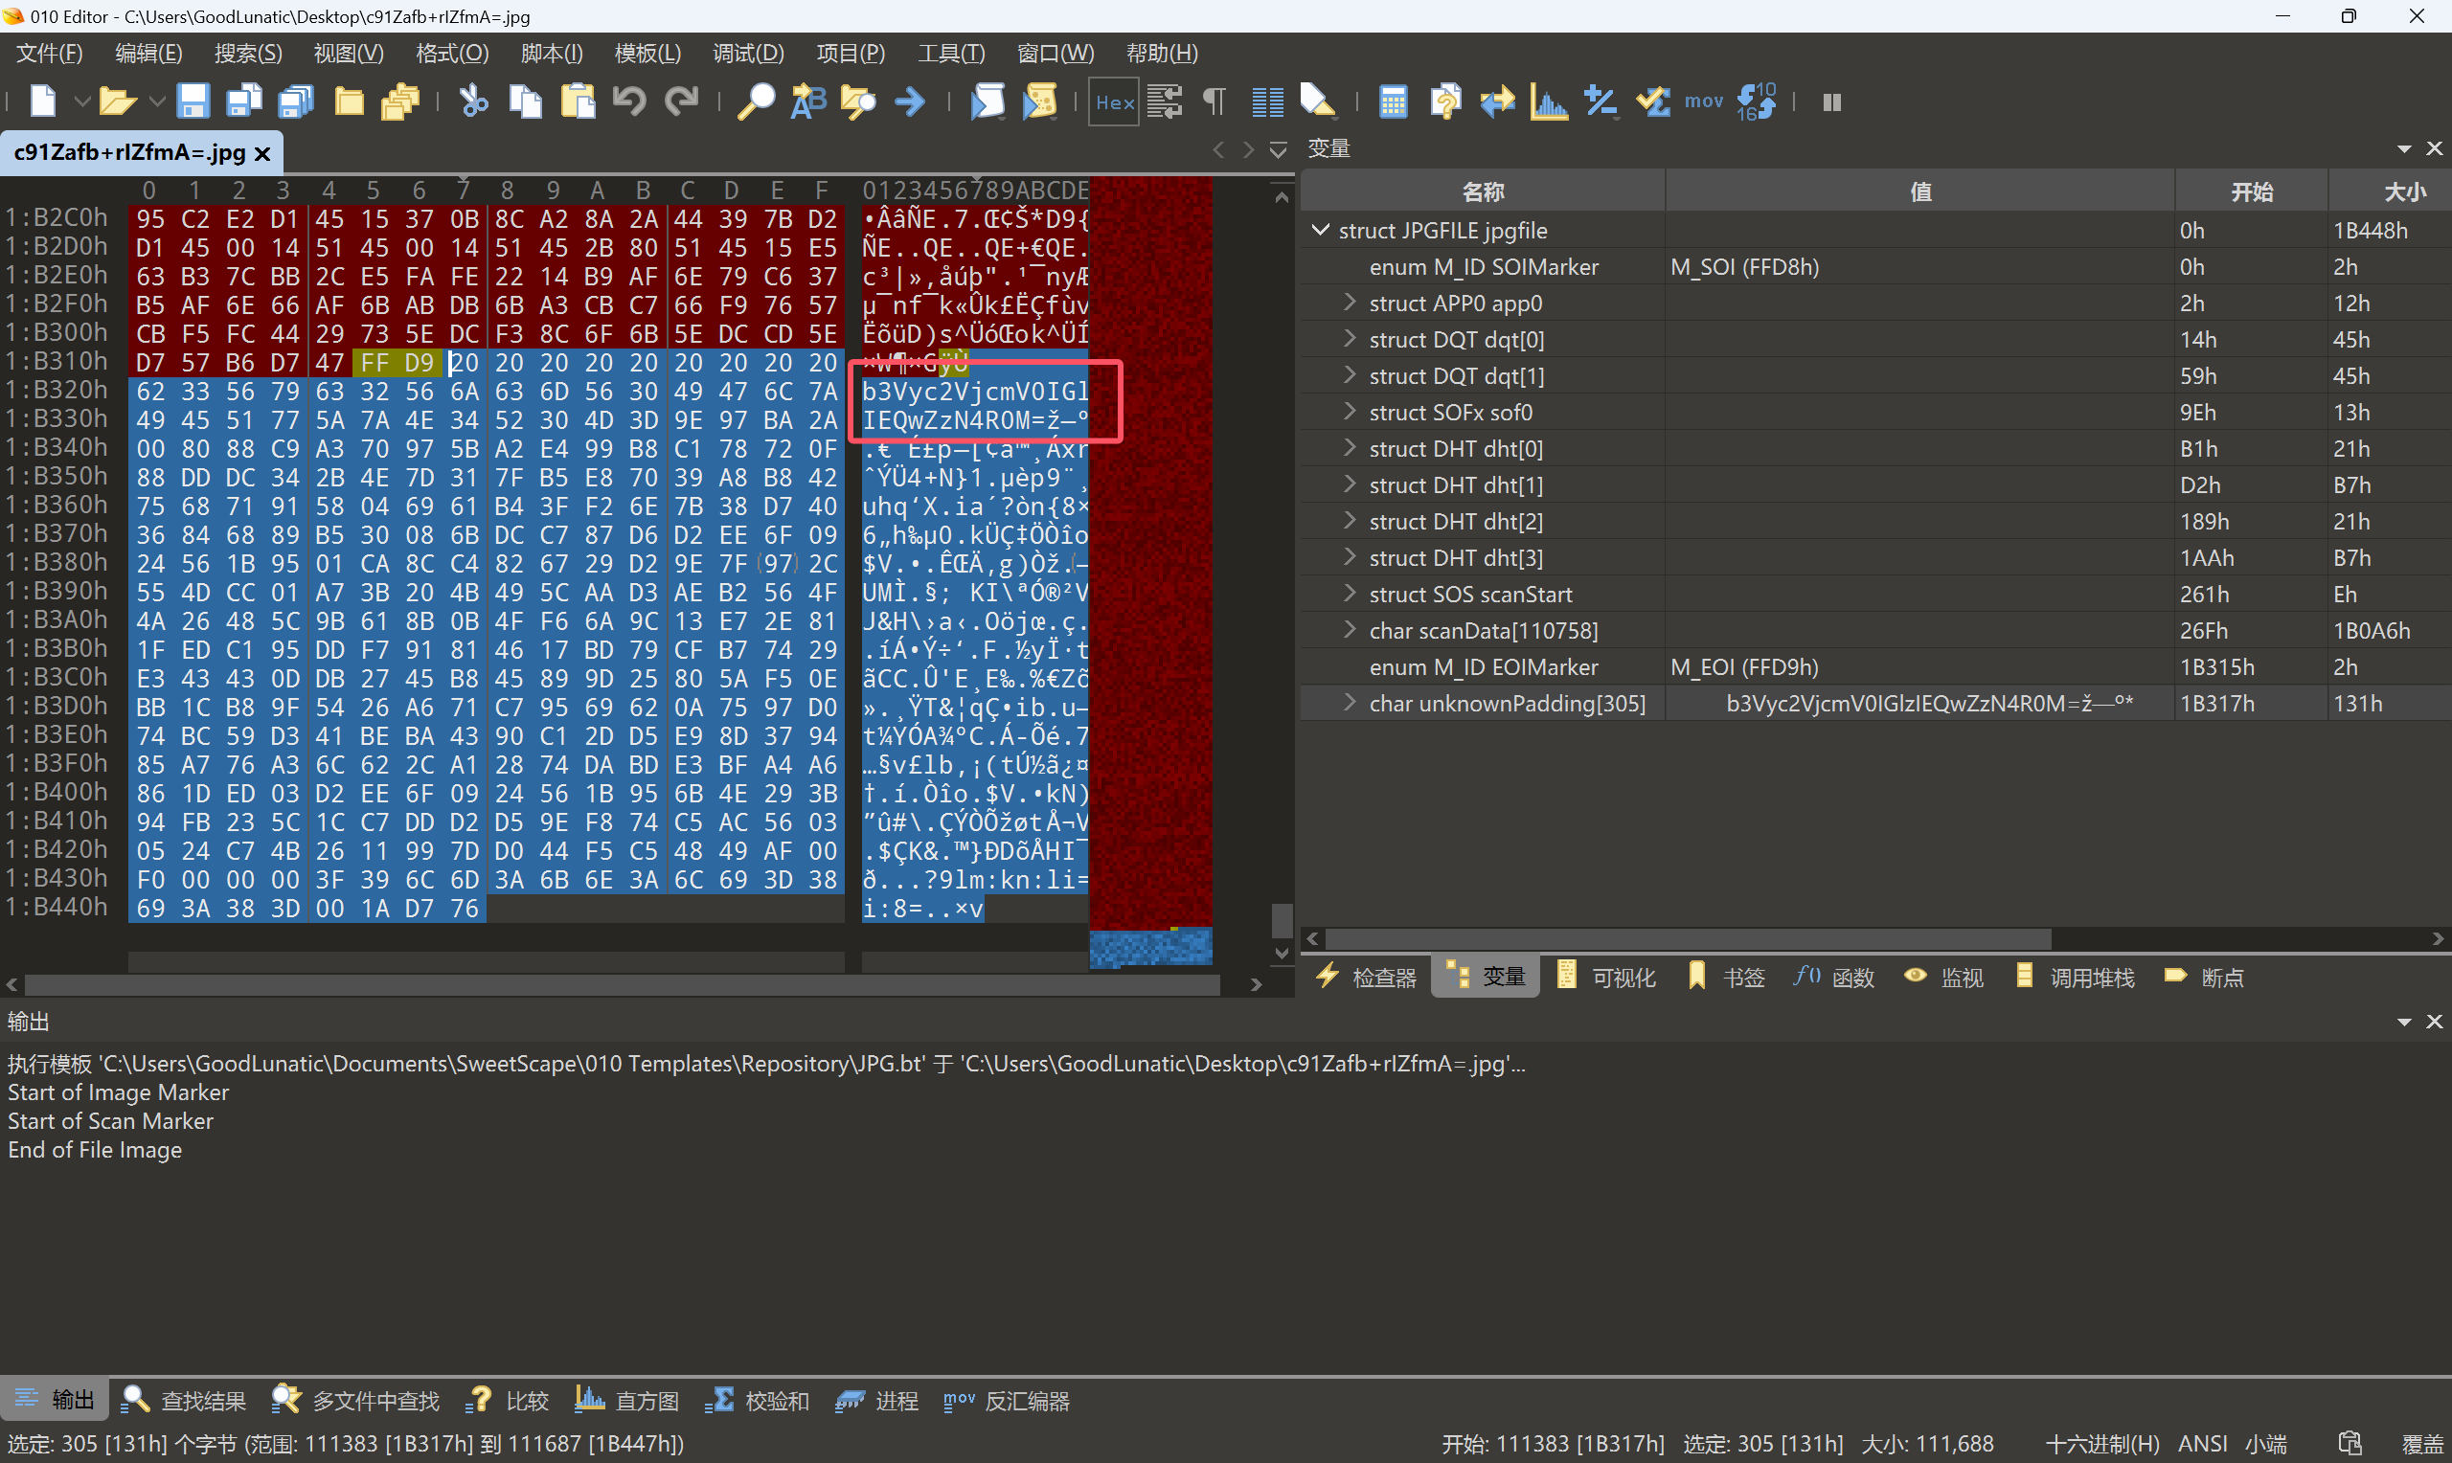This screenshot has height=1463, width=2452.
Task: Redo the last edit
Action: click(x=681, y=101)
